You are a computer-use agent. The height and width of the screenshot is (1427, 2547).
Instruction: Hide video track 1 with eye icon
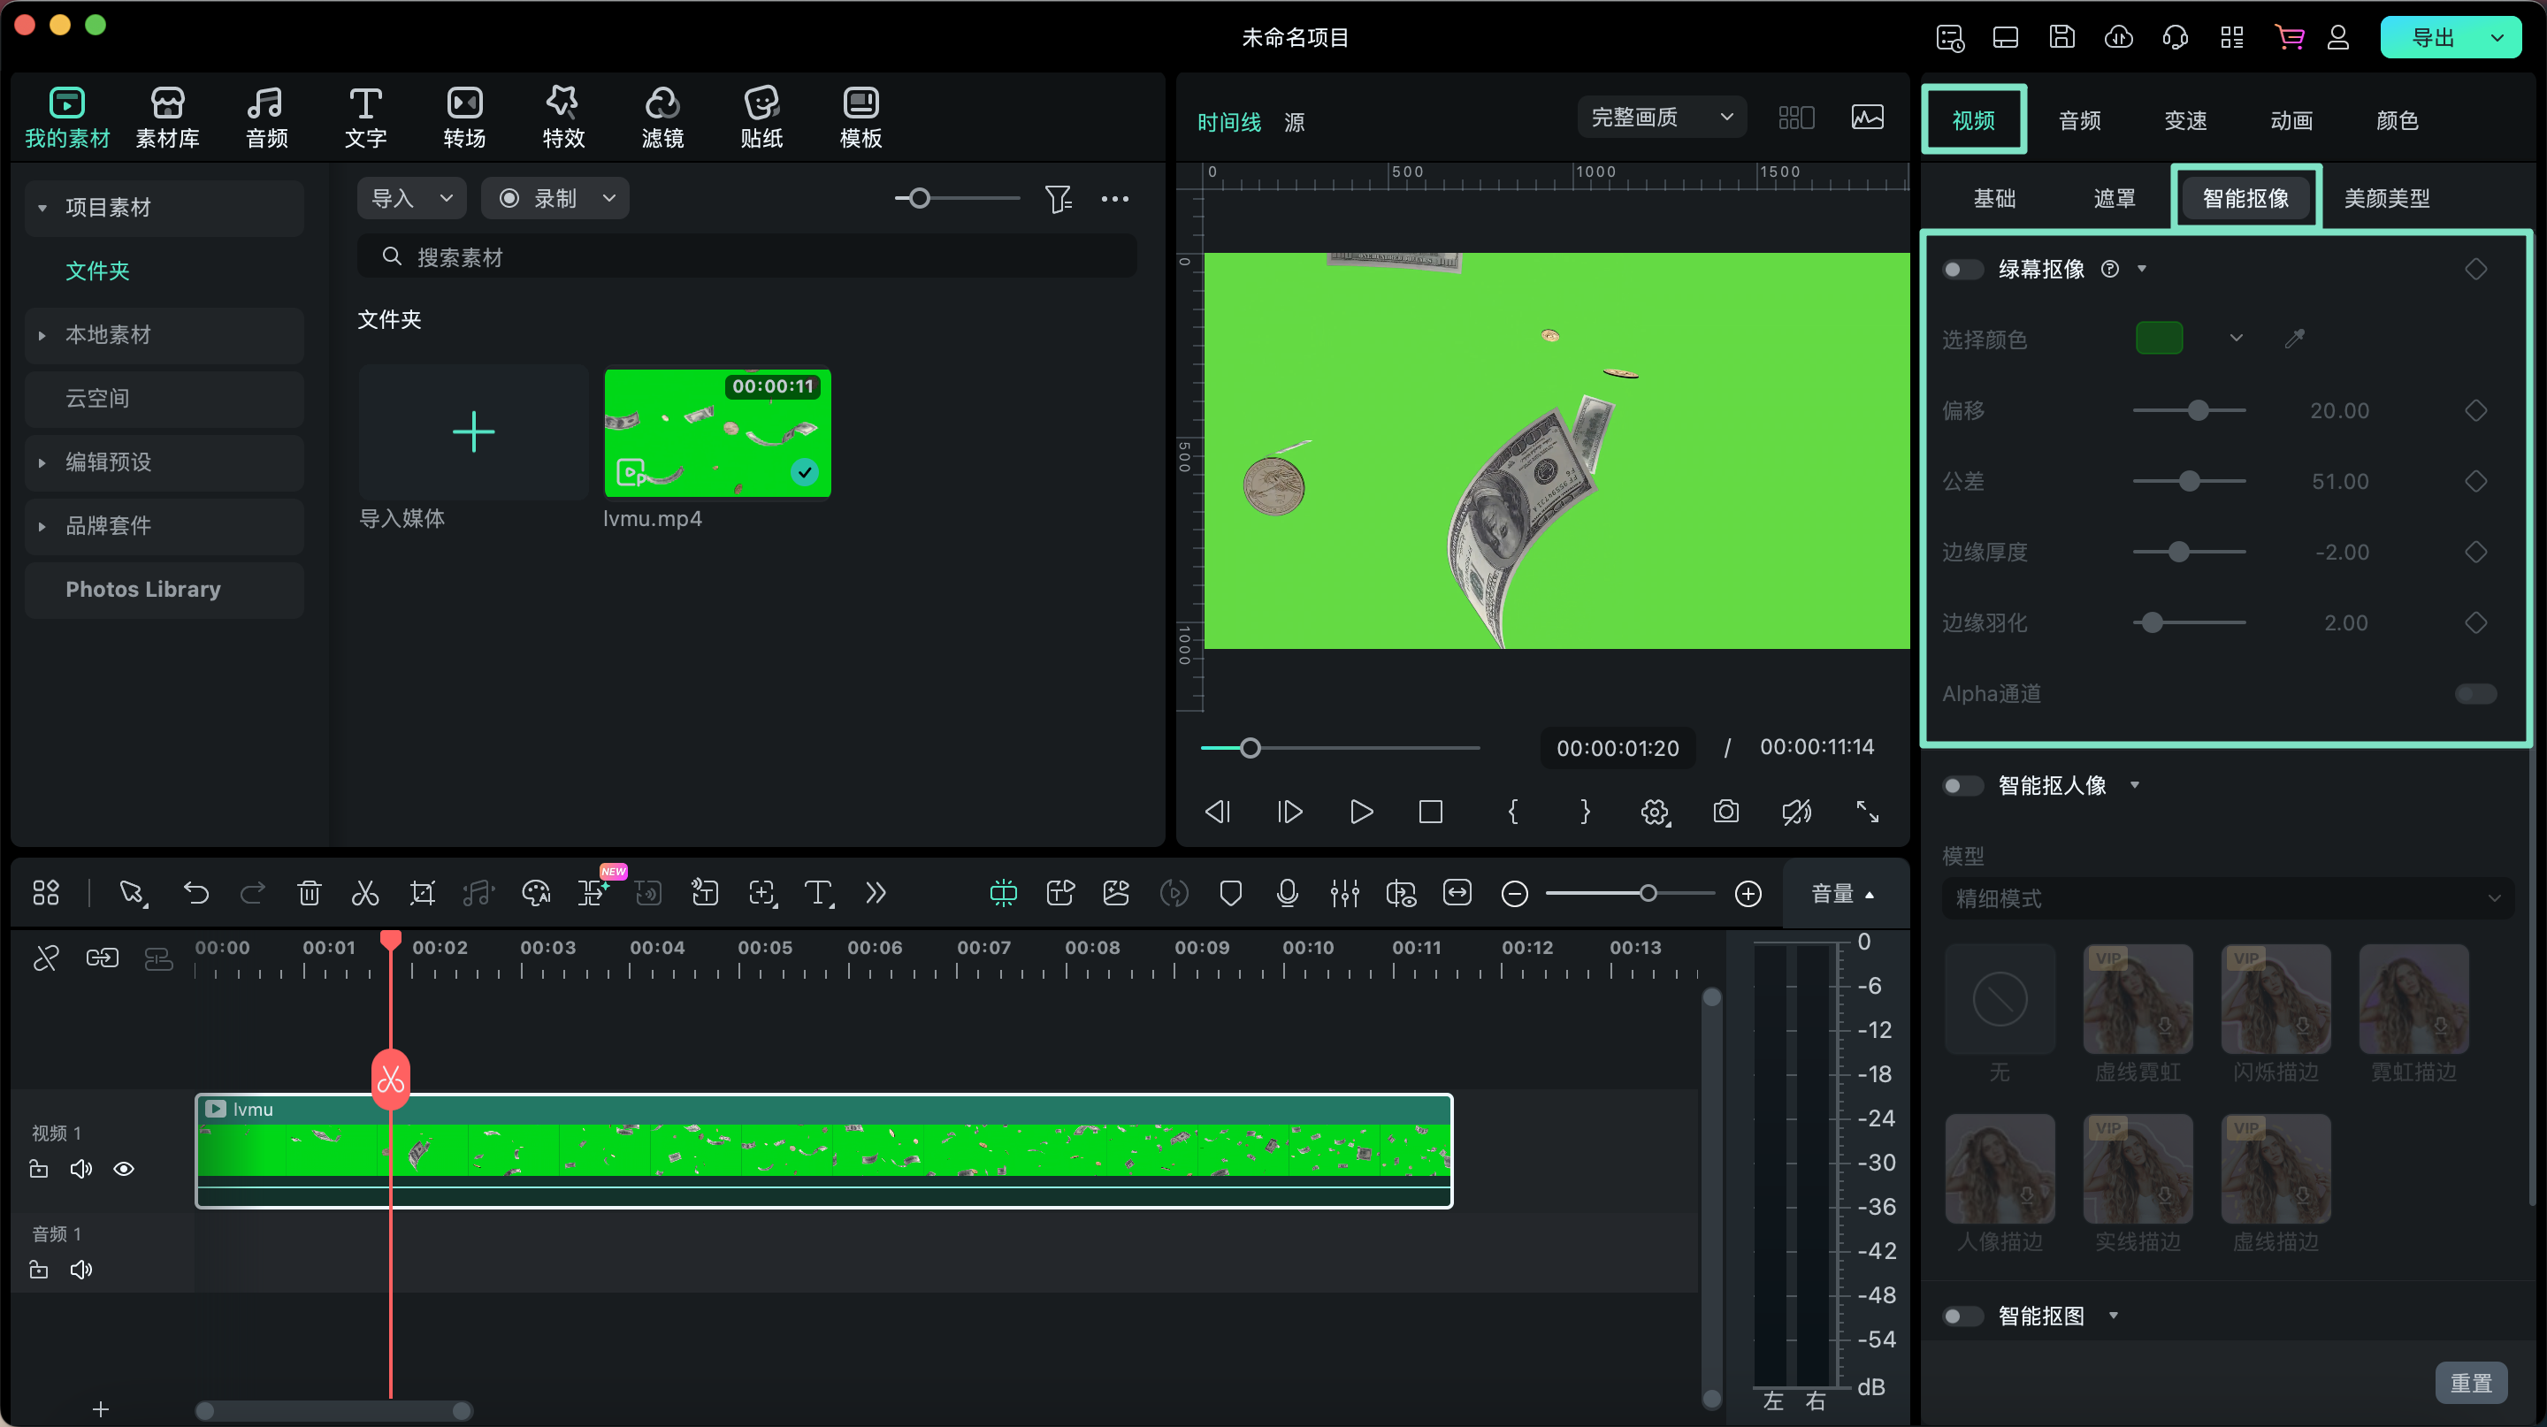click(x=124, y=1169)
